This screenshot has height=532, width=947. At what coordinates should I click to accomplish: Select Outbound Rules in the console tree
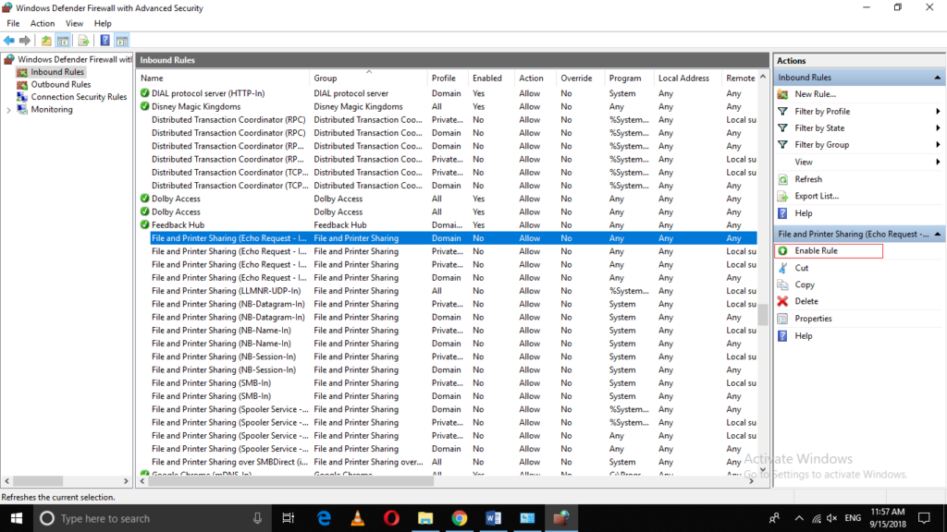60,84
